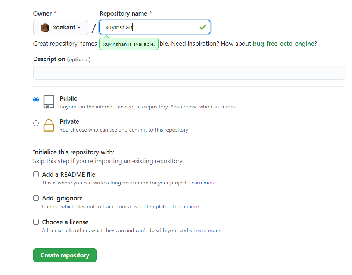Click the Create repository button

pyautogui.click(x=65, y=255)
